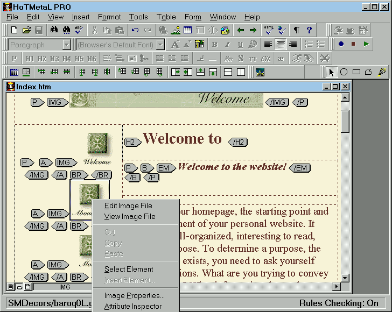Click the vertical scrollbar thumb
The width and height of the screenshot is (392, 312).
[345, 122]
